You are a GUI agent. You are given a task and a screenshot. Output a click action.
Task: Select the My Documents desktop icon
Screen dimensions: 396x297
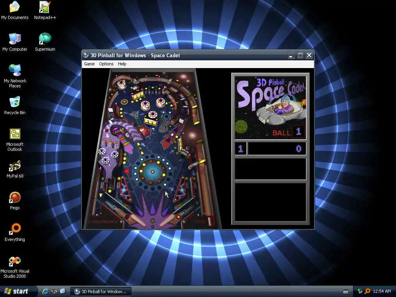tap(15, 10)
